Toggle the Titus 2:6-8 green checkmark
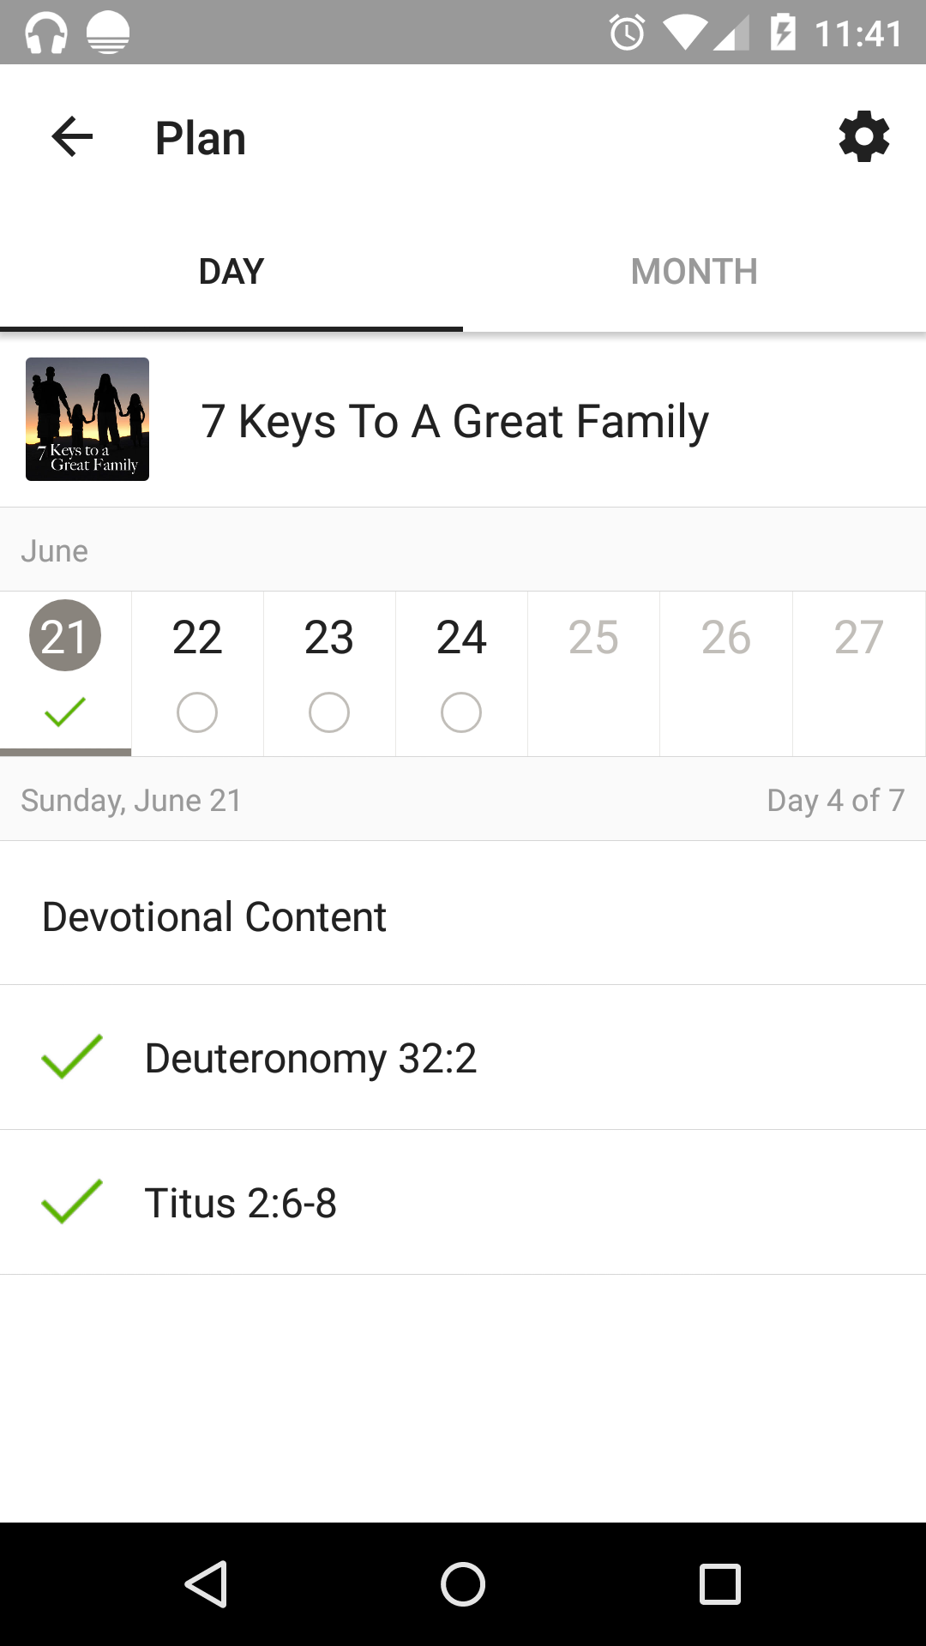 coord(72,1202)
